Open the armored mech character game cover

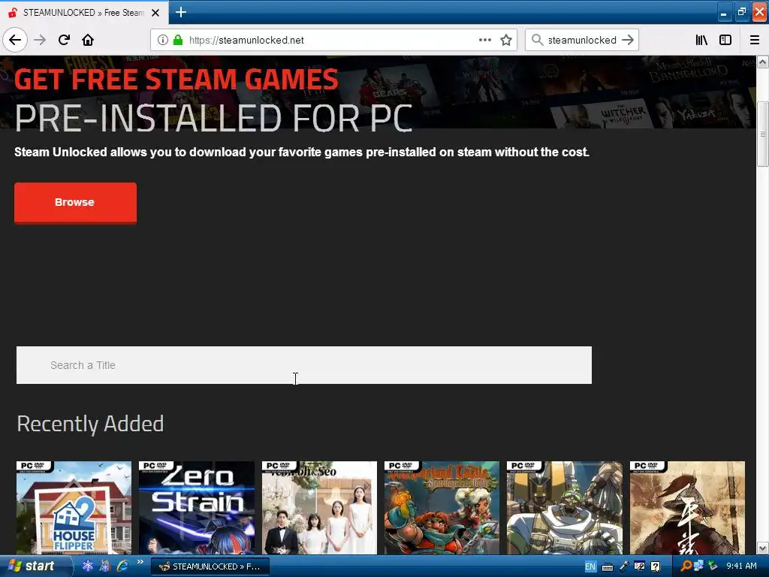(565, 507)
